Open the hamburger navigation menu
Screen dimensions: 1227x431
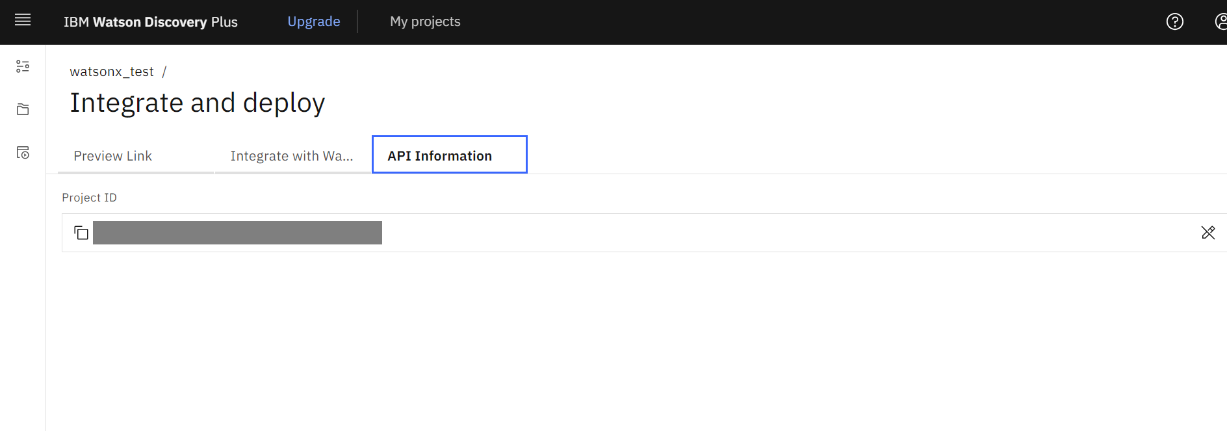(23, 20)
